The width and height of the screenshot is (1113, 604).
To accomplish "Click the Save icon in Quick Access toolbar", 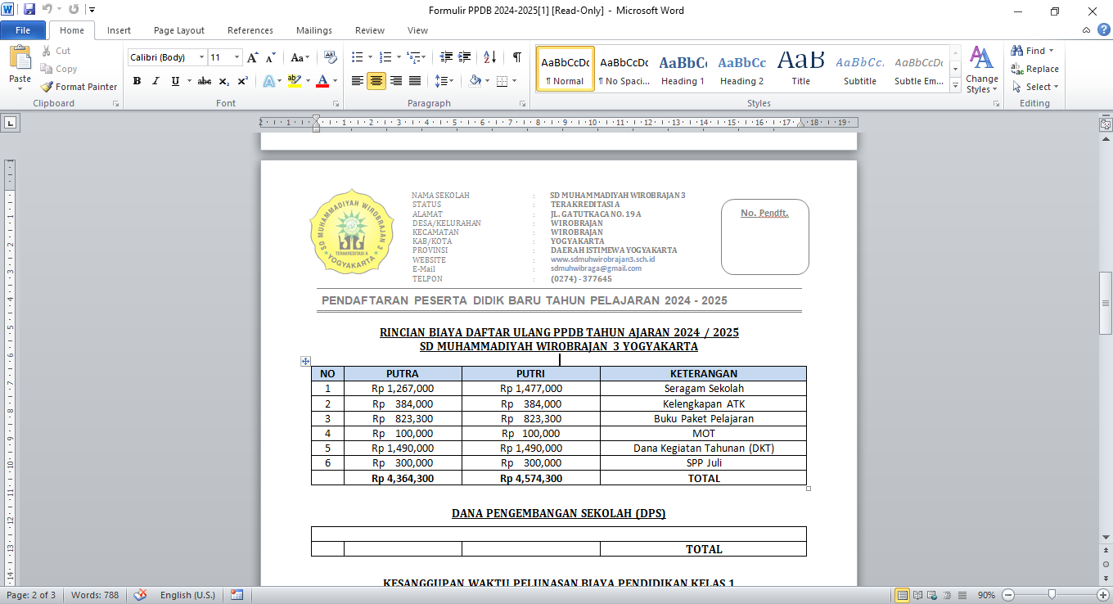I will (x=29, y=10).
